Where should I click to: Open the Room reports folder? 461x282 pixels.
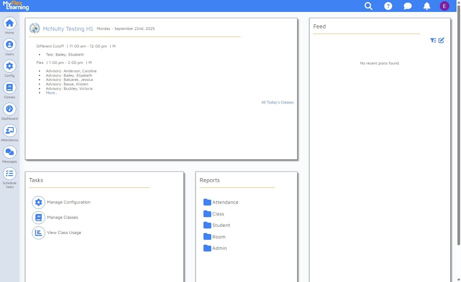coord(207,237)
